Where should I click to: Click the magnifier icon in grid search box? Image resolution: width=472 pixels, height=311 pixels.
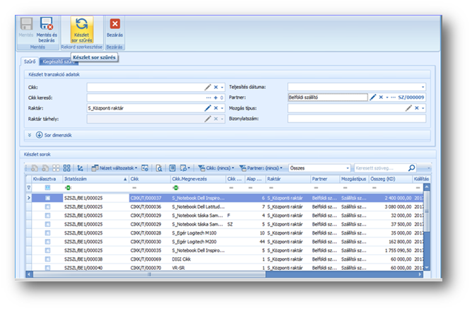(x=413, y=168)
